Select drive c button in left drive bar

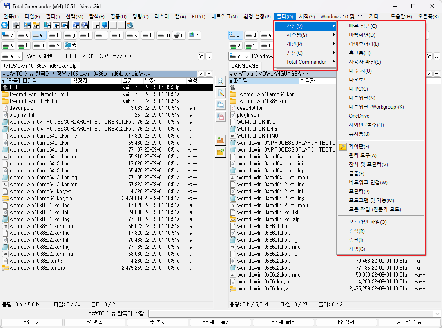8,35
